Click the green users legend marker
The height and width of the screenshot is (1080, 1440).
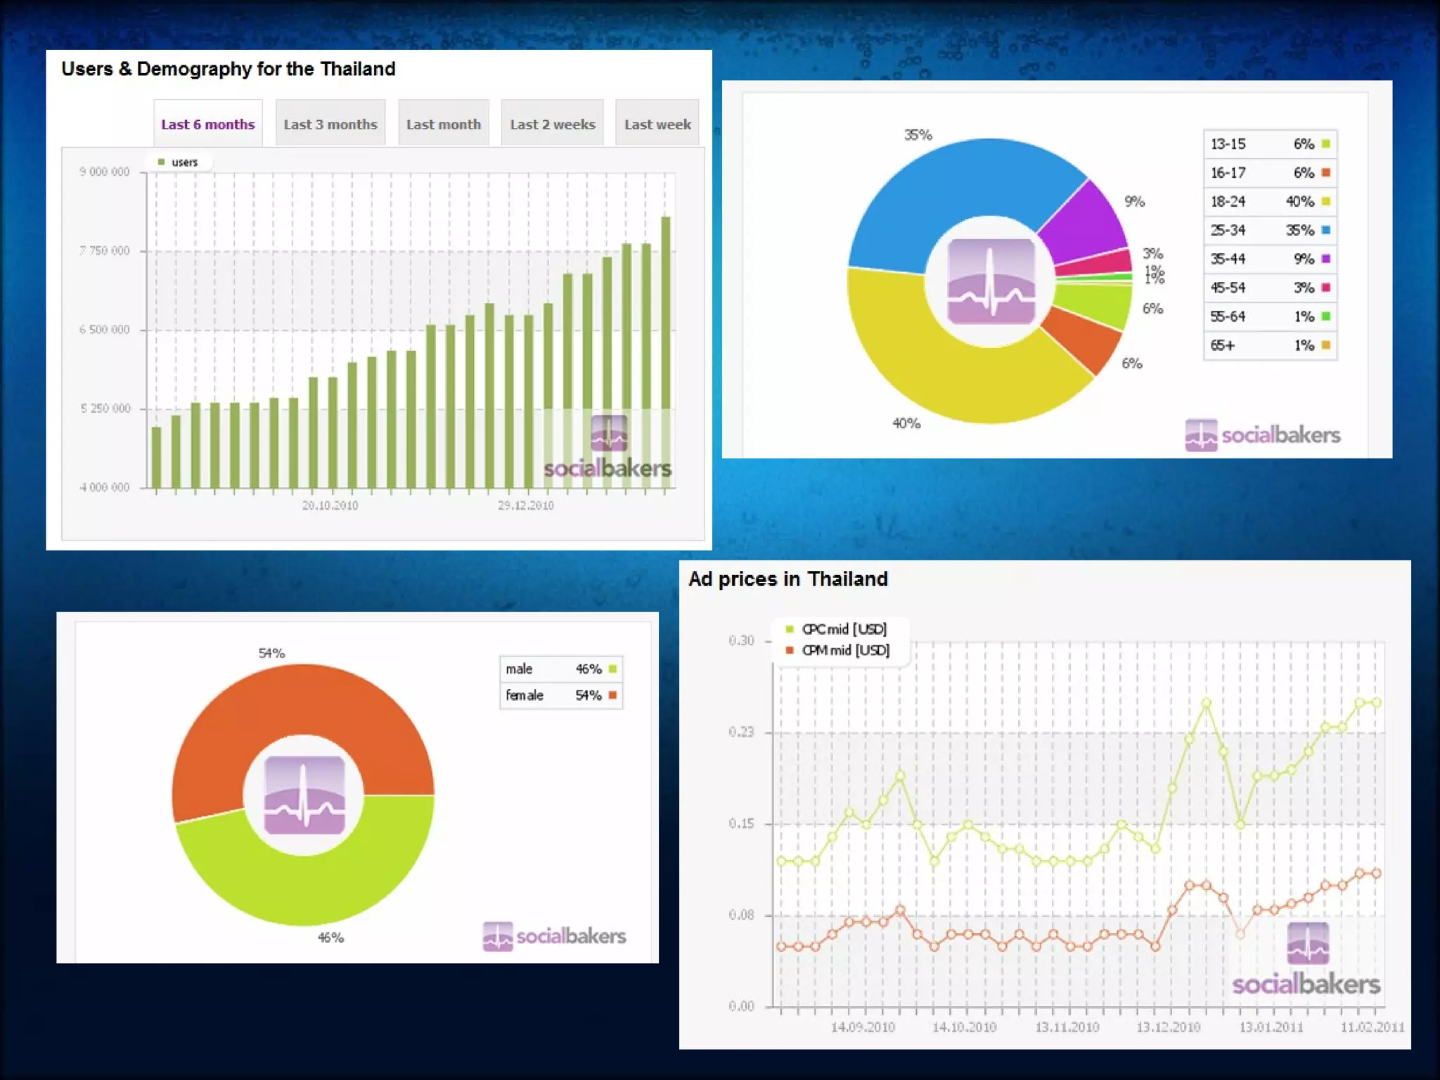pyautogui.click(x=162, y=162)
